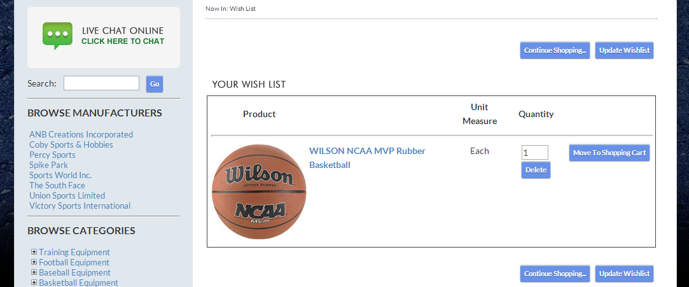Image resolution: width=689 pixels, height=287 pixels.
Task: Click the top Update Wishlist button
Action: 624,50
